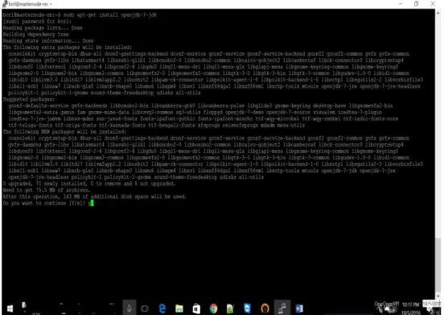This screenshot has width=444, height=315.
Task: Click the 'Do you want to continue [Y/n]?' prompt line
Action: tap(47, 203)
